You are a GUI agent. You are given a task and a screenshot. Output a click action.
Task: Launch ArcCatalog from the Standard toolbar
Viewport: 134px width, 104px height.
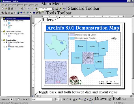(x=60, y=9)
